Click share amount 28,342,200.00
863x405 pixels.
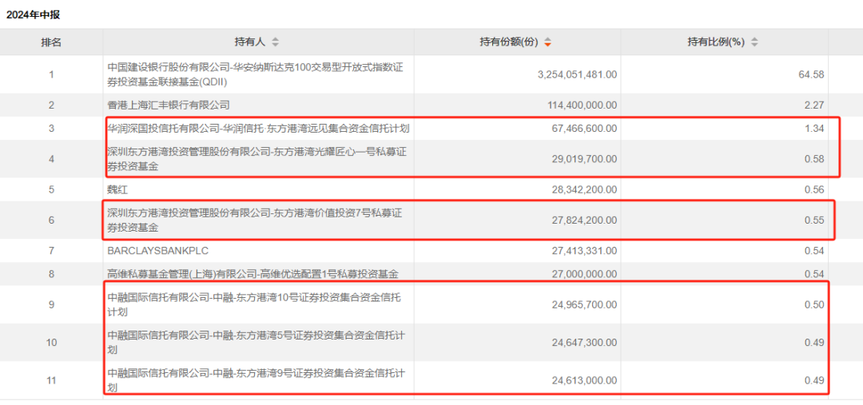click(586, 190)
